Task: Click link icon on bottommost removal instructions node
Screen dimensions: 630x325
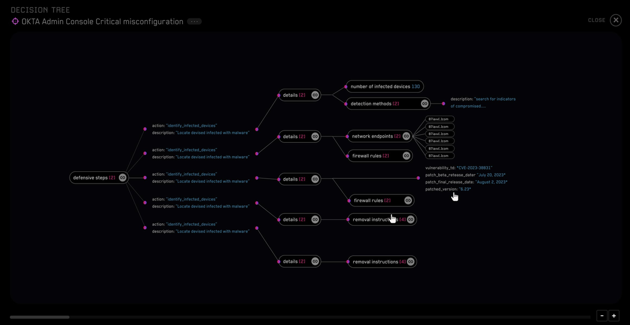Action: (411, 262)
